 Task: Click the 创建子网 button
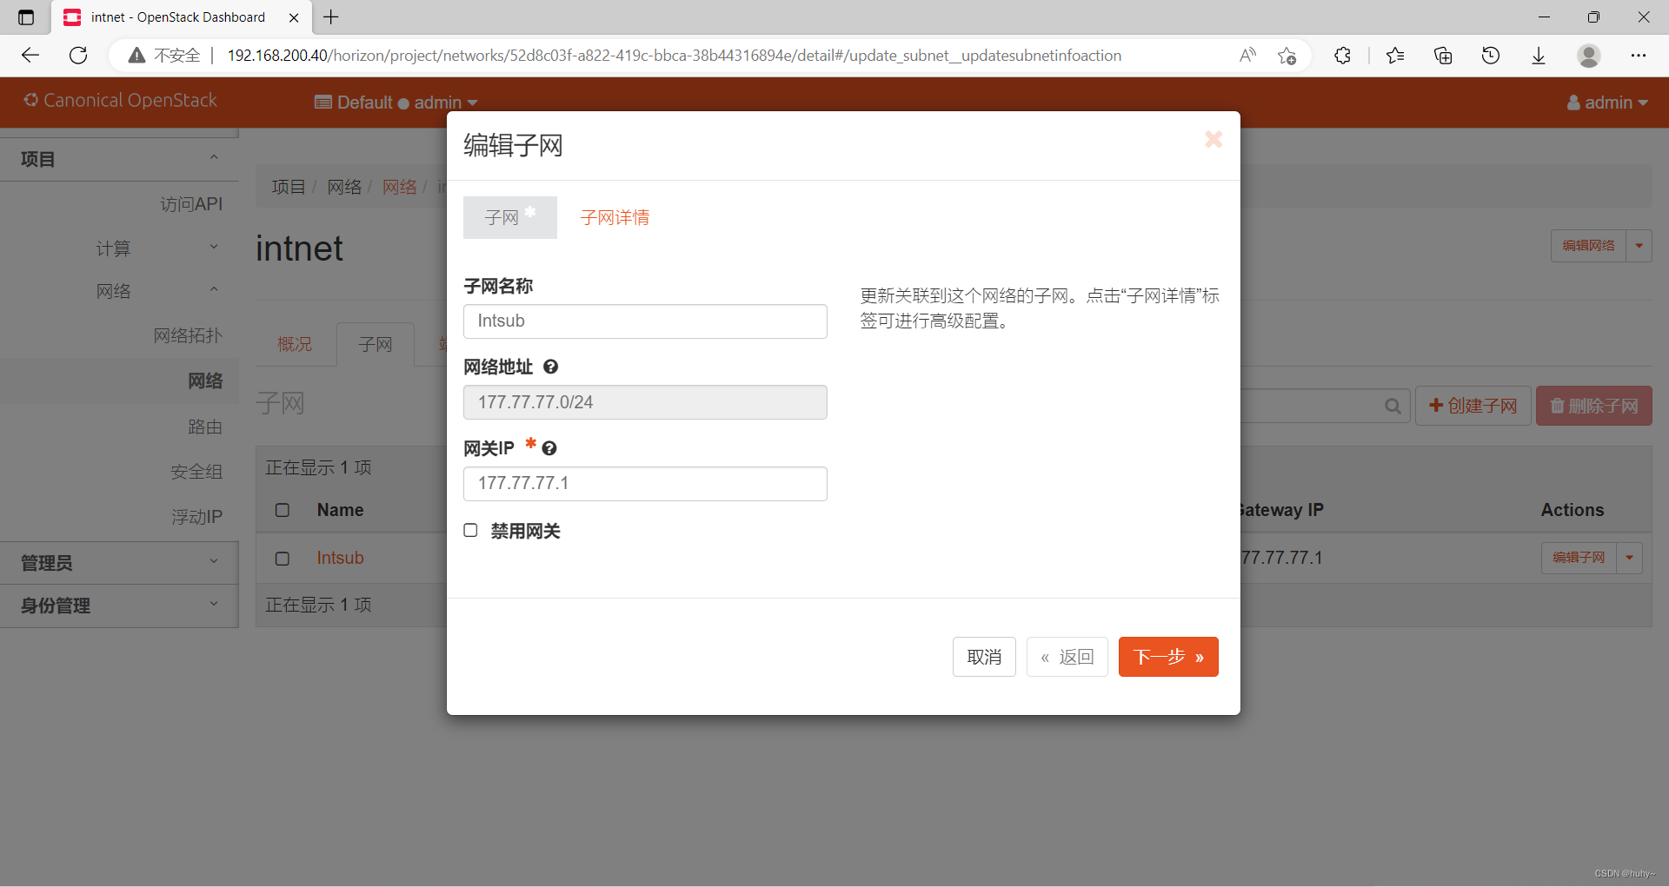tap(1473, 406)
